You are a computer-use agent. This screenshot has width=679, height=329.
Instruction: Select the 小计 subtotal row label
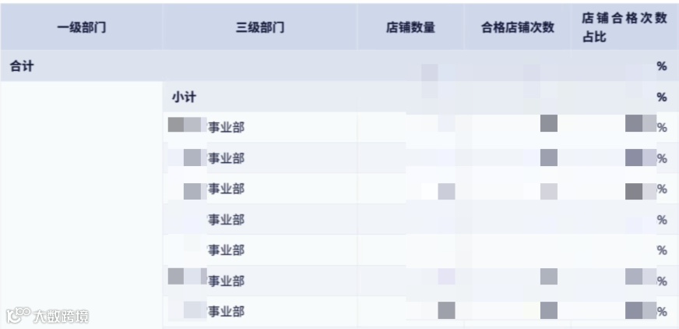coord(184,97)
